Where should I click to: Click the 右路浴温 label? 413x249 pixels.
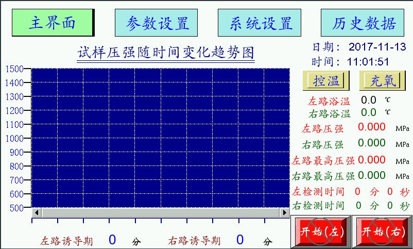(x=330, y=114)
